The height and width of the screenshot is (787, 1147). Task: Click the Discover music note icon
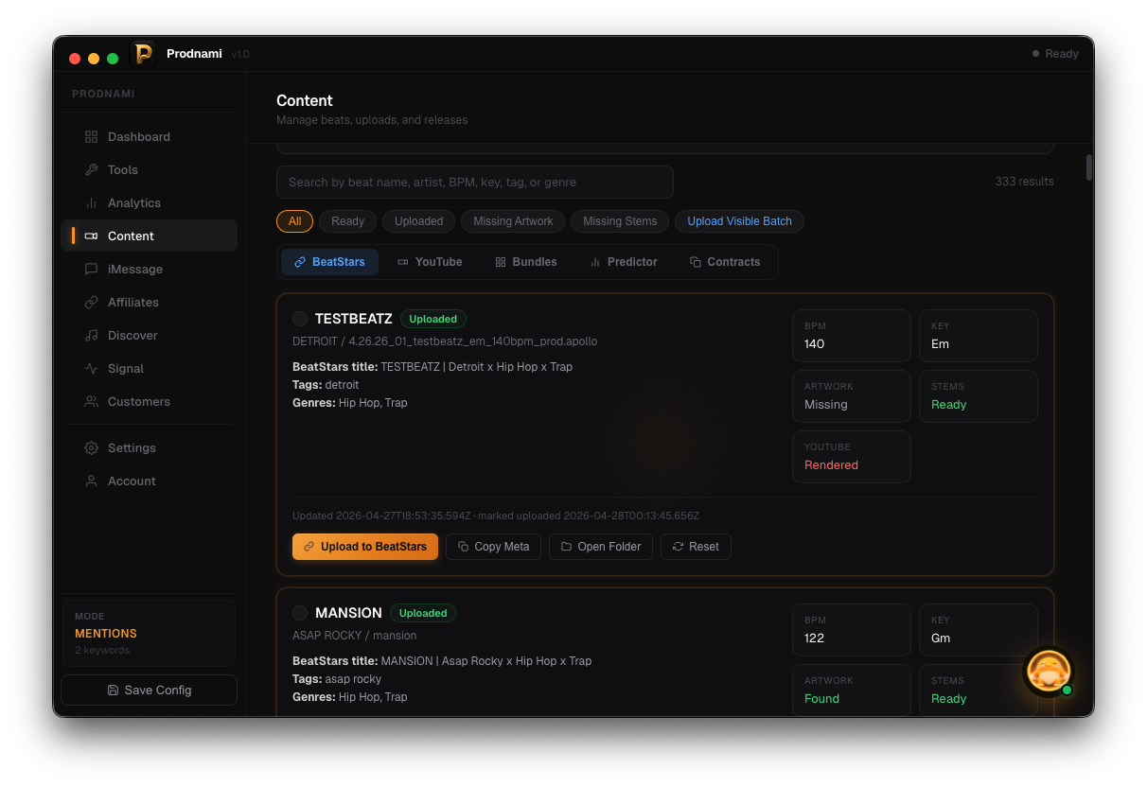[91, 335]
